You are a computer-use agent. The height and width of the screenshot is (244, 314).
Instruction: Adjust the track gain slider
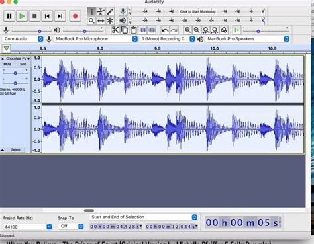[15, 73]
